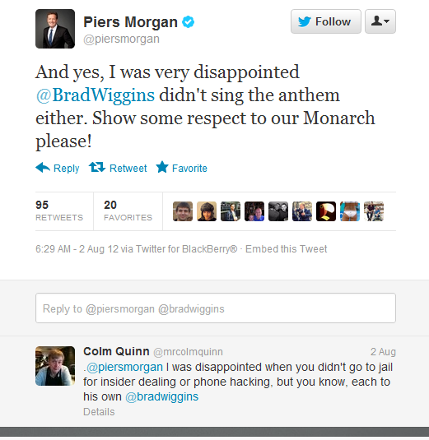Click the Reply arrow icon

click(x=43, y=168)
